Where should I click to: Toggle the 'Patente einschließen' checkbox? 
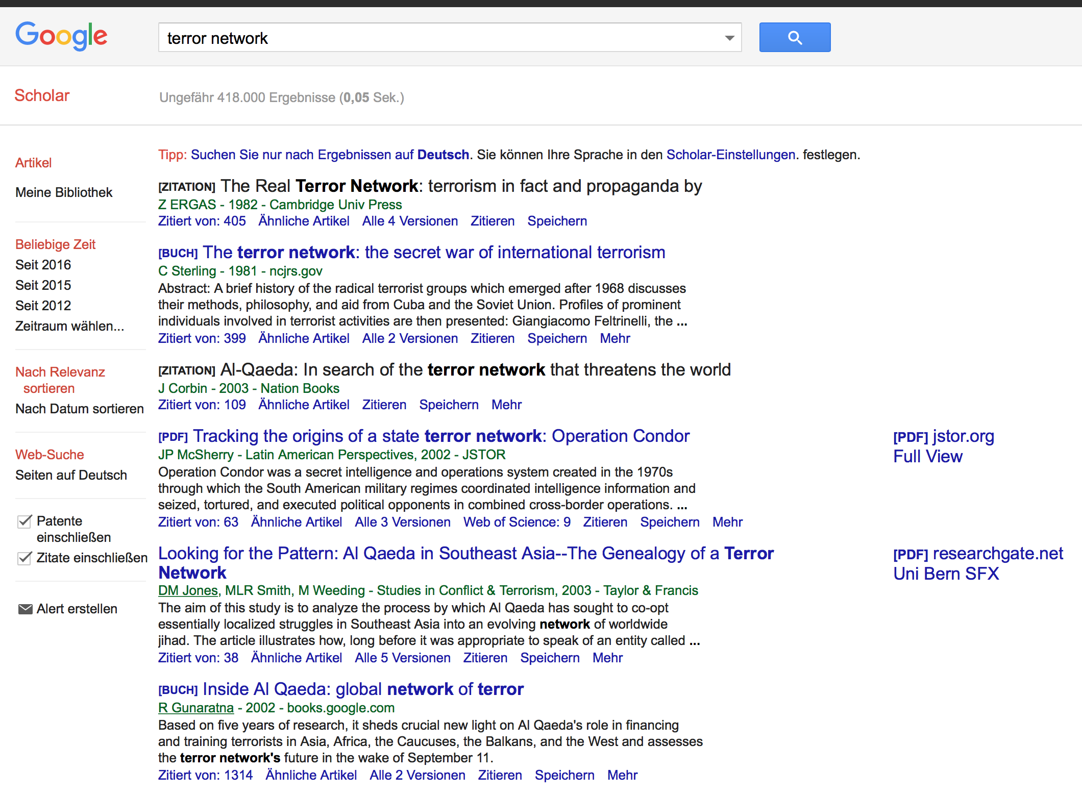(x=24, y=521)
